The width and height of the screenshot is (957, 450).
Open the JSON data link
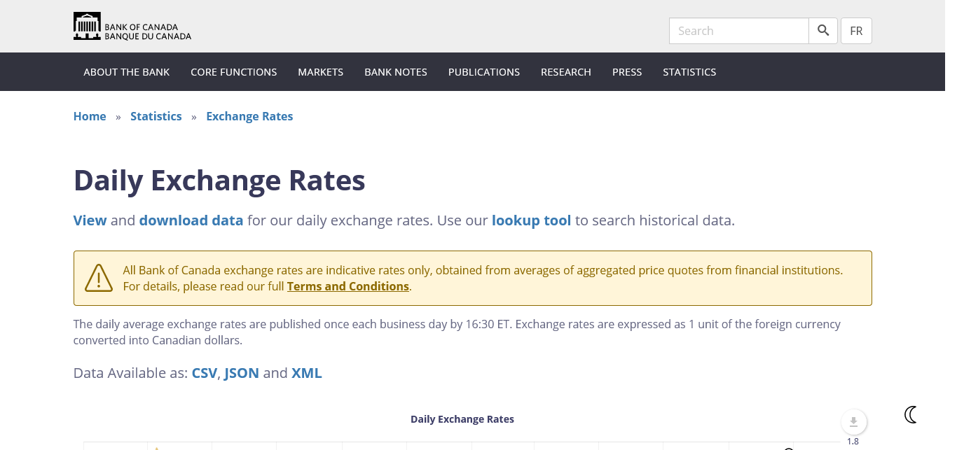coord(242,373)
